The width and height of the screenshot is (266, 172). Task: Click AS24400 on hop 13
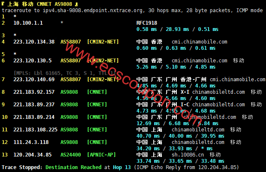70,154
